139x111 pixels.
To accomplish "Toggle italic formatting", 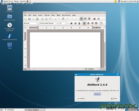I will click(75, 23).
